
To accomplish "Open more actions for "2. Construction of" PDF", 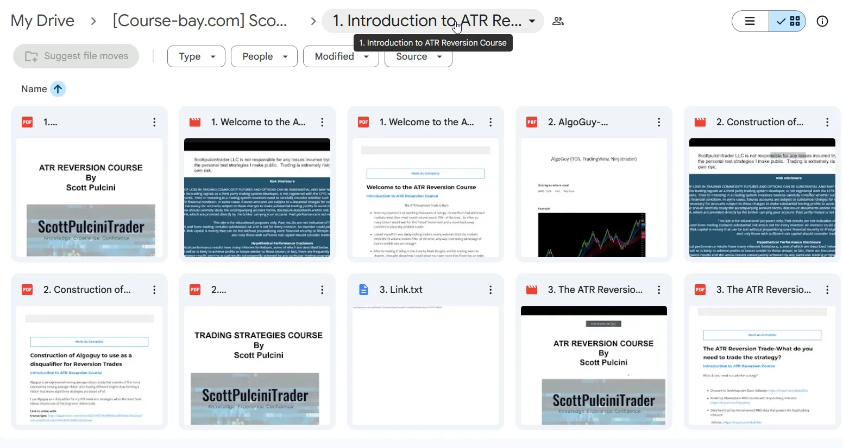I will tap(154, 290).
